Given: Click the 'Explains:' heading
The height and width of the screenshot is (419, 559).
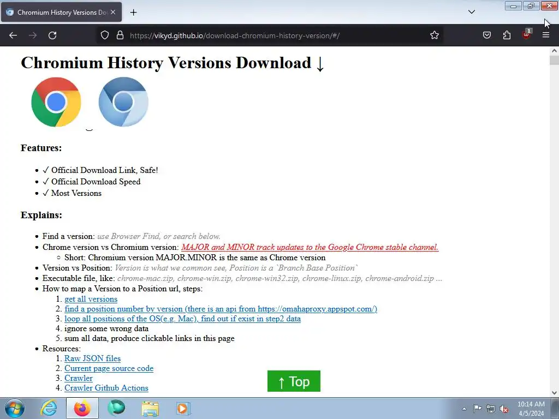Looking at the screenshot, I should tap(41, 215).
